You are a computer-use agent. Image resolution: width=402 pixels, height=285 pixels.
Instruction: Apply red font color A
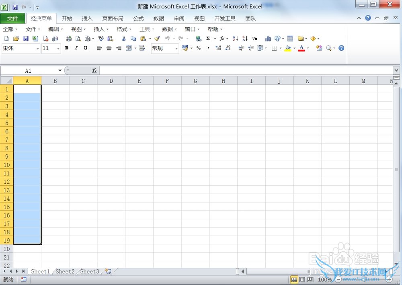tap(301, 48)
